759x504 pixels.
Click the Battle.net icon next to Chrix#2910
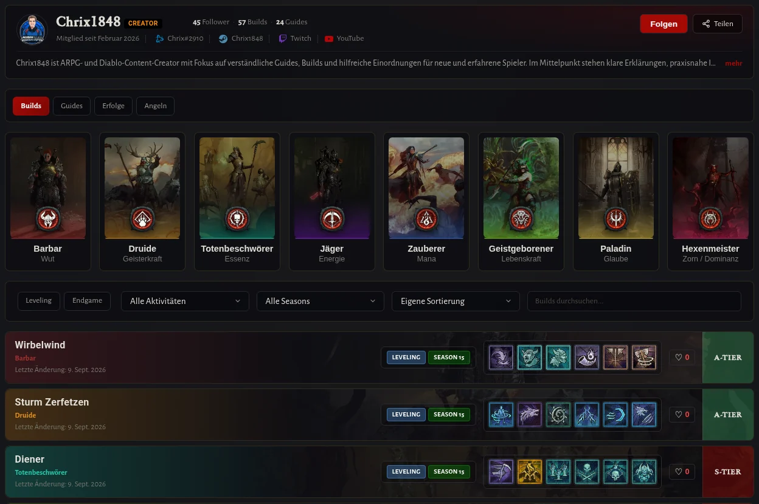tap(160, 38)
